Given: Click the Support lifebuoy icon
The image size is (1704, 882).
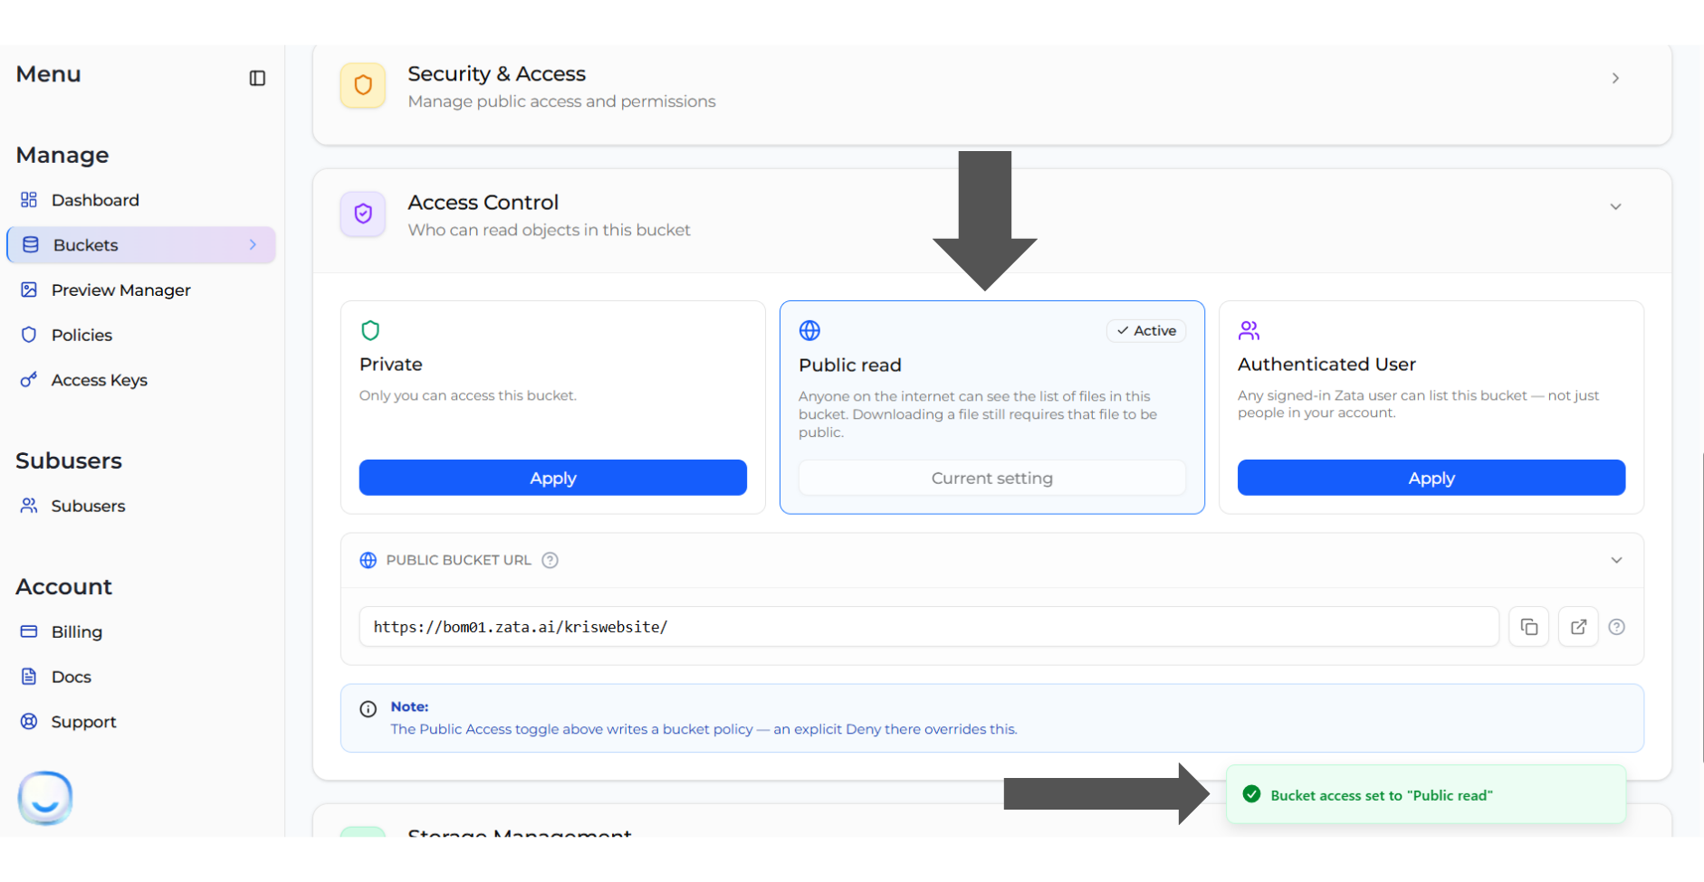Looking at the screenshot, I should 29,721.
